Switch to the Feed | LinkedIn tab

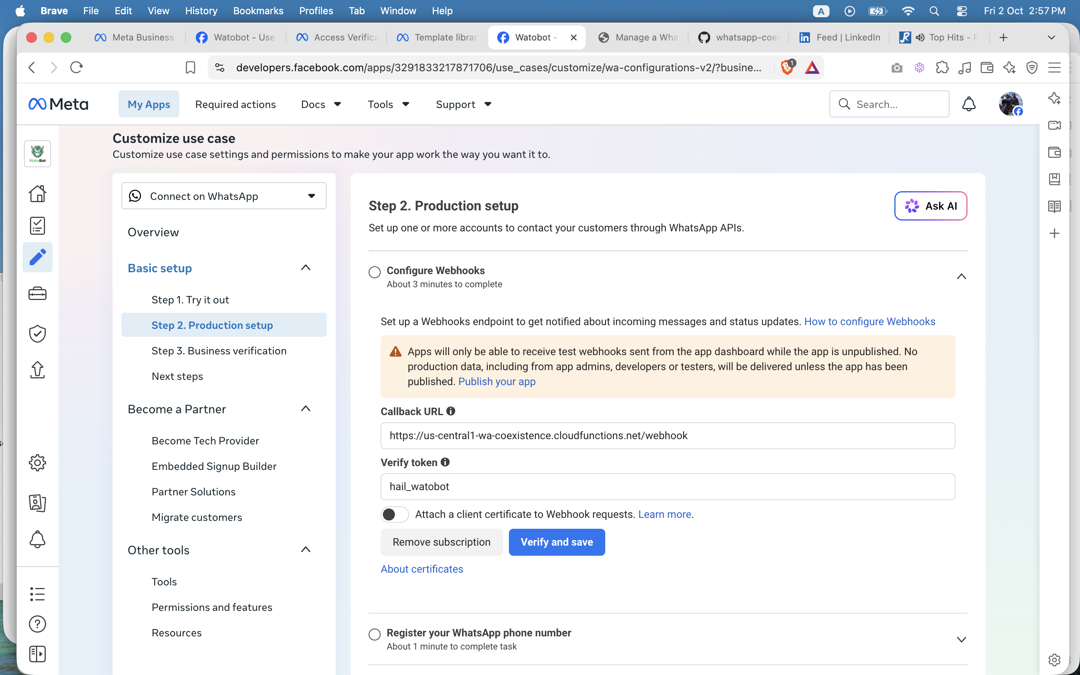[x=839, y=37]
